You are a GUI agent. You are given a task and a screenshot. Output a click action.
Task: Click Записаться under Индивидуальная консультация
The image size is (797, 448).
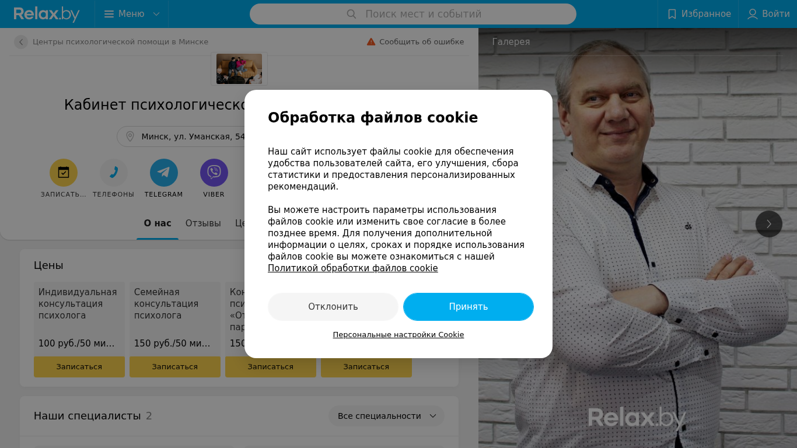tap(79, 367)
